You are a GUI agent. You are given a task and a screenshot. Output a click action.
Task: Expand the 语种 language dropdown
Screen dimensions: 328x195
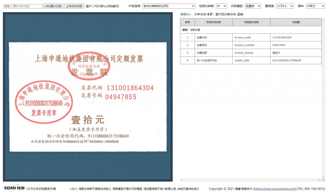[x=315, y=6]
